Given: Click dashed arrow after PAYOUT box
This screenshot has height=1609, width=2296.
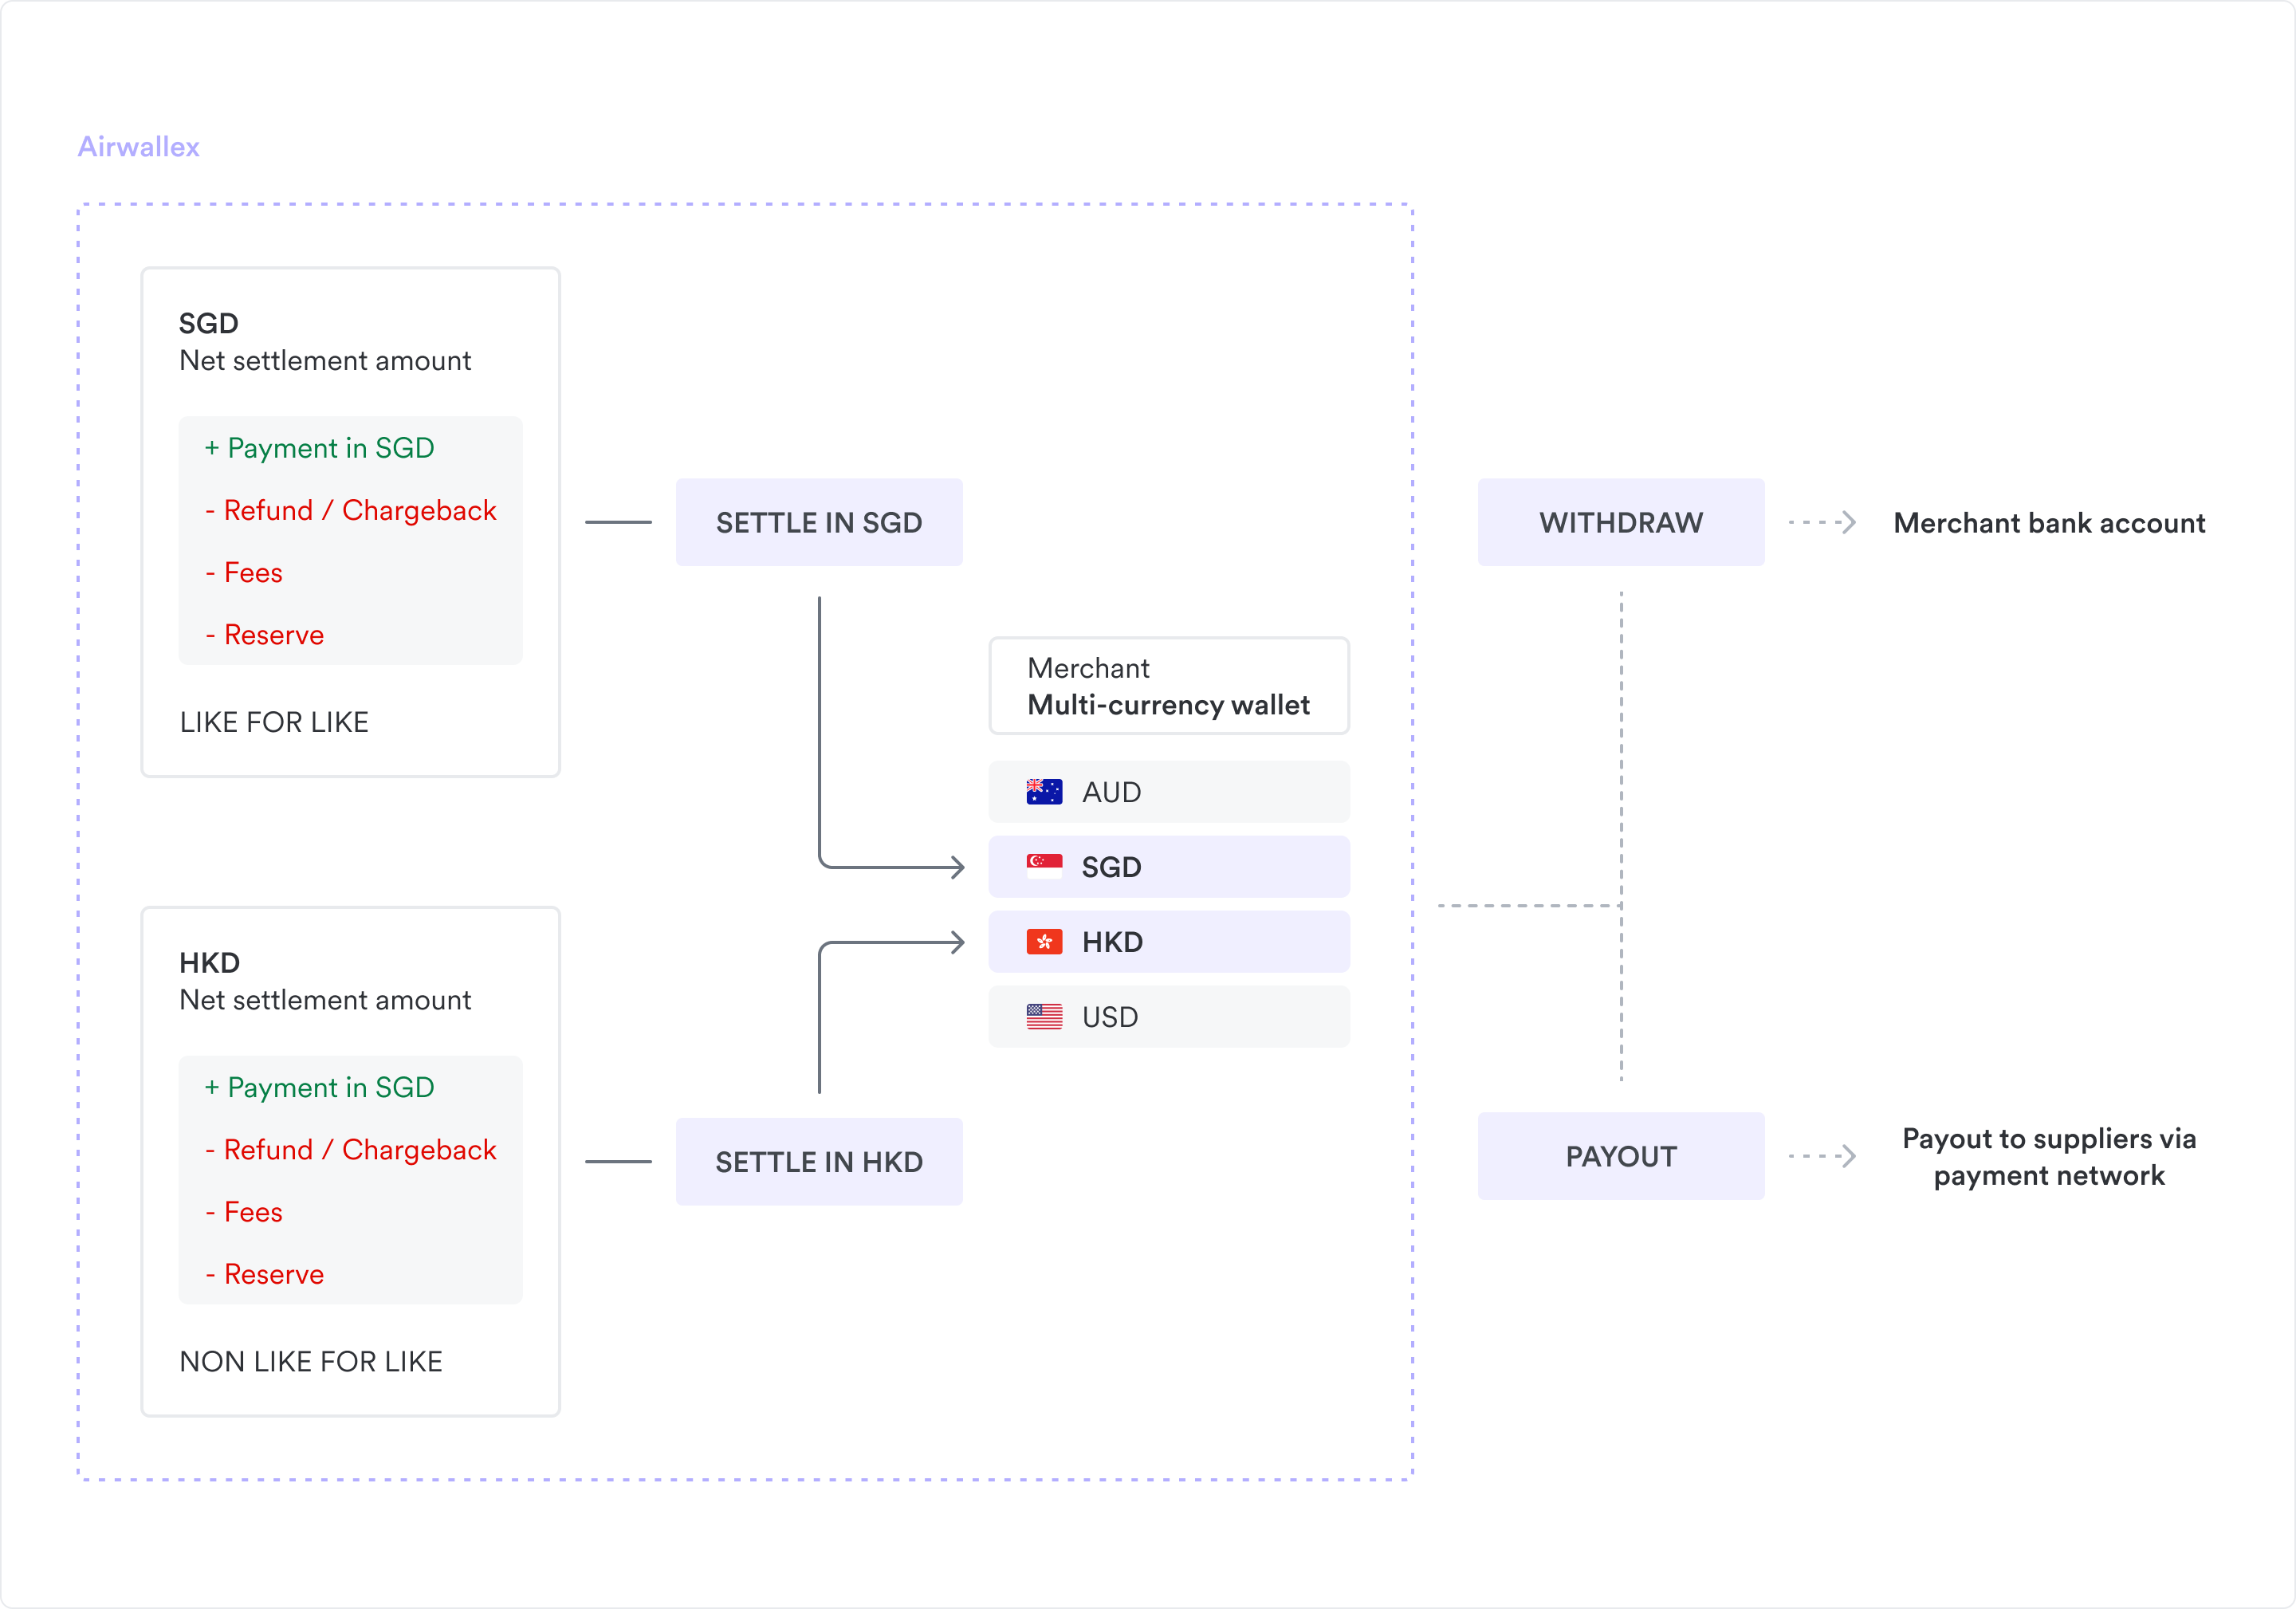Looking at the screenshot, I should click(1824, 1156).
